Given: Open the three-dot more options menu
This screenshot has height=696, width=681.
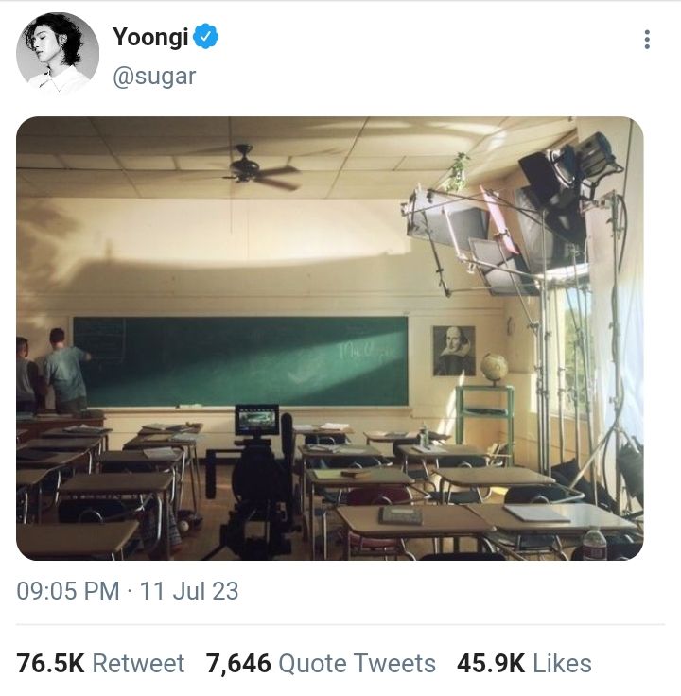Looking at the screenshot, I should point(647,40).
